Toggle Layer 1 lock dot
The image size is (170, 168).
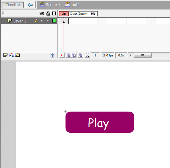[x=48, y=21]
